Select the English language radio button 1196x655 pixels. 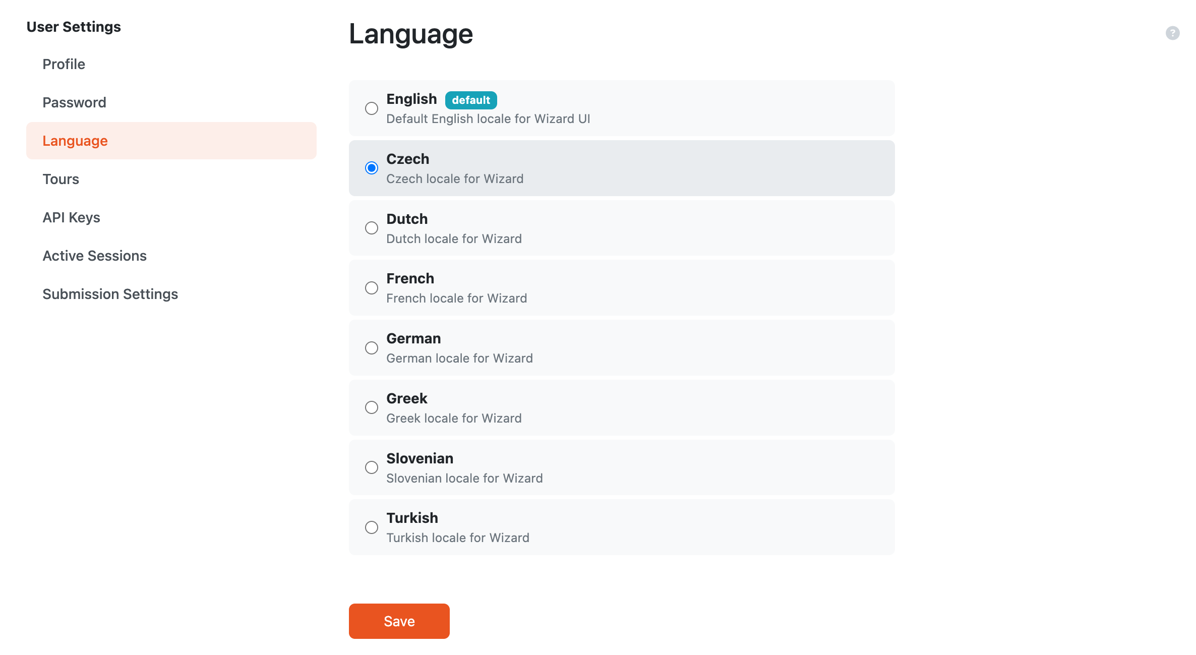tap(372, 108)
